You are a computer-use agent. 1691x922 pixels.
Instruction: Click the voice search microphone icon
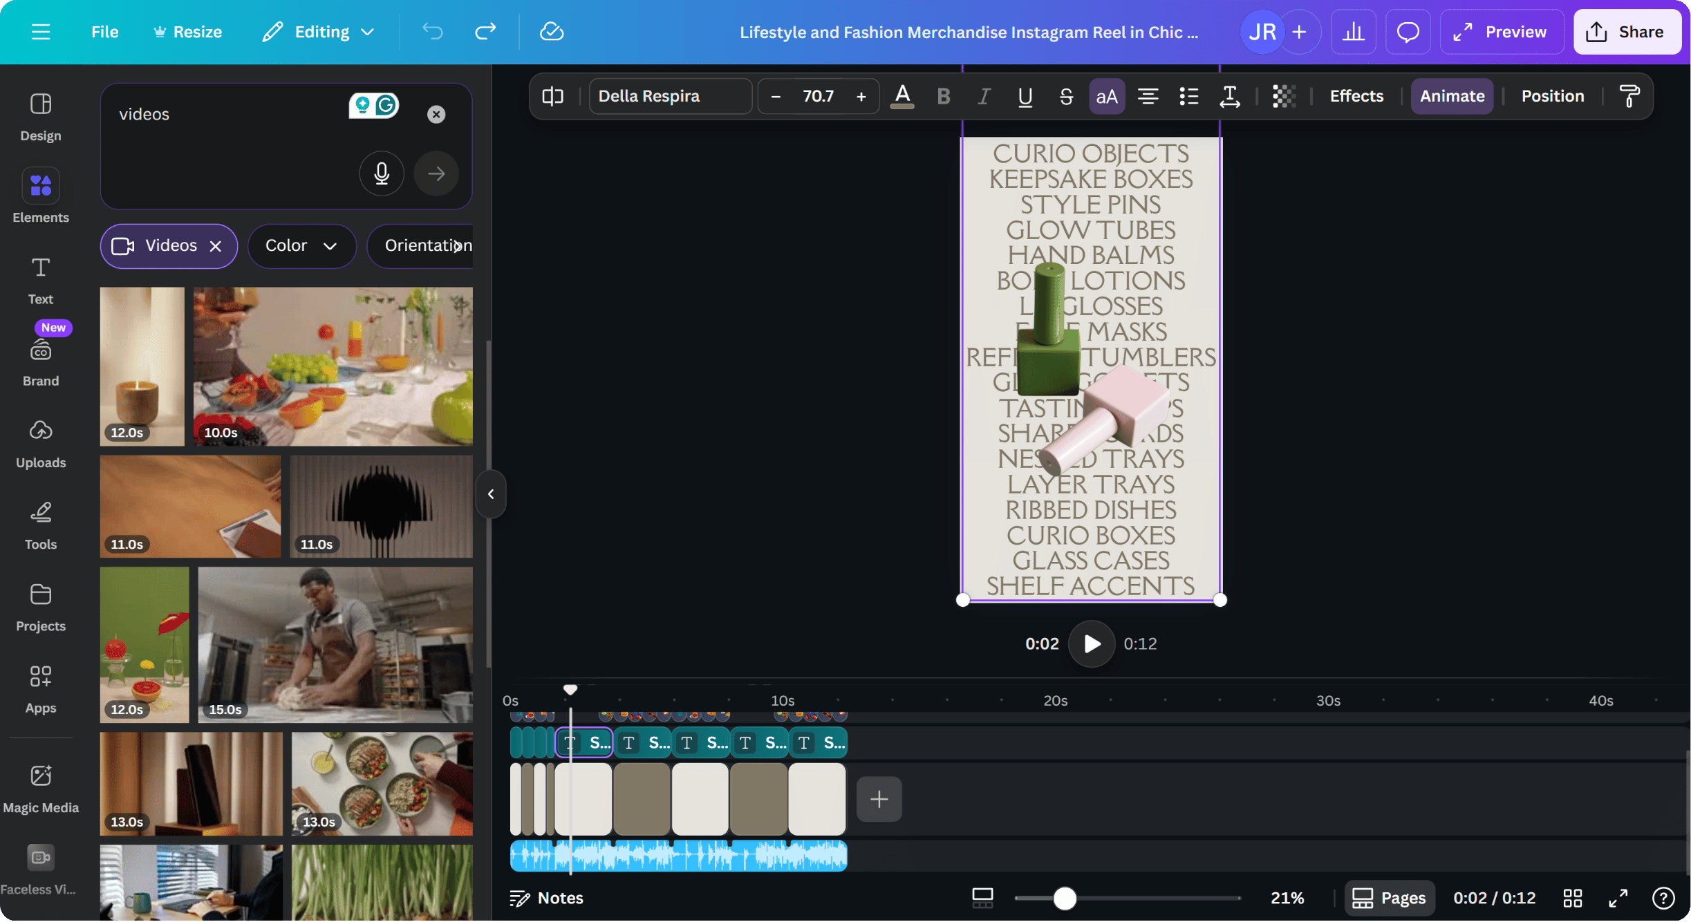pyautogui.click(x=381, y=173)
